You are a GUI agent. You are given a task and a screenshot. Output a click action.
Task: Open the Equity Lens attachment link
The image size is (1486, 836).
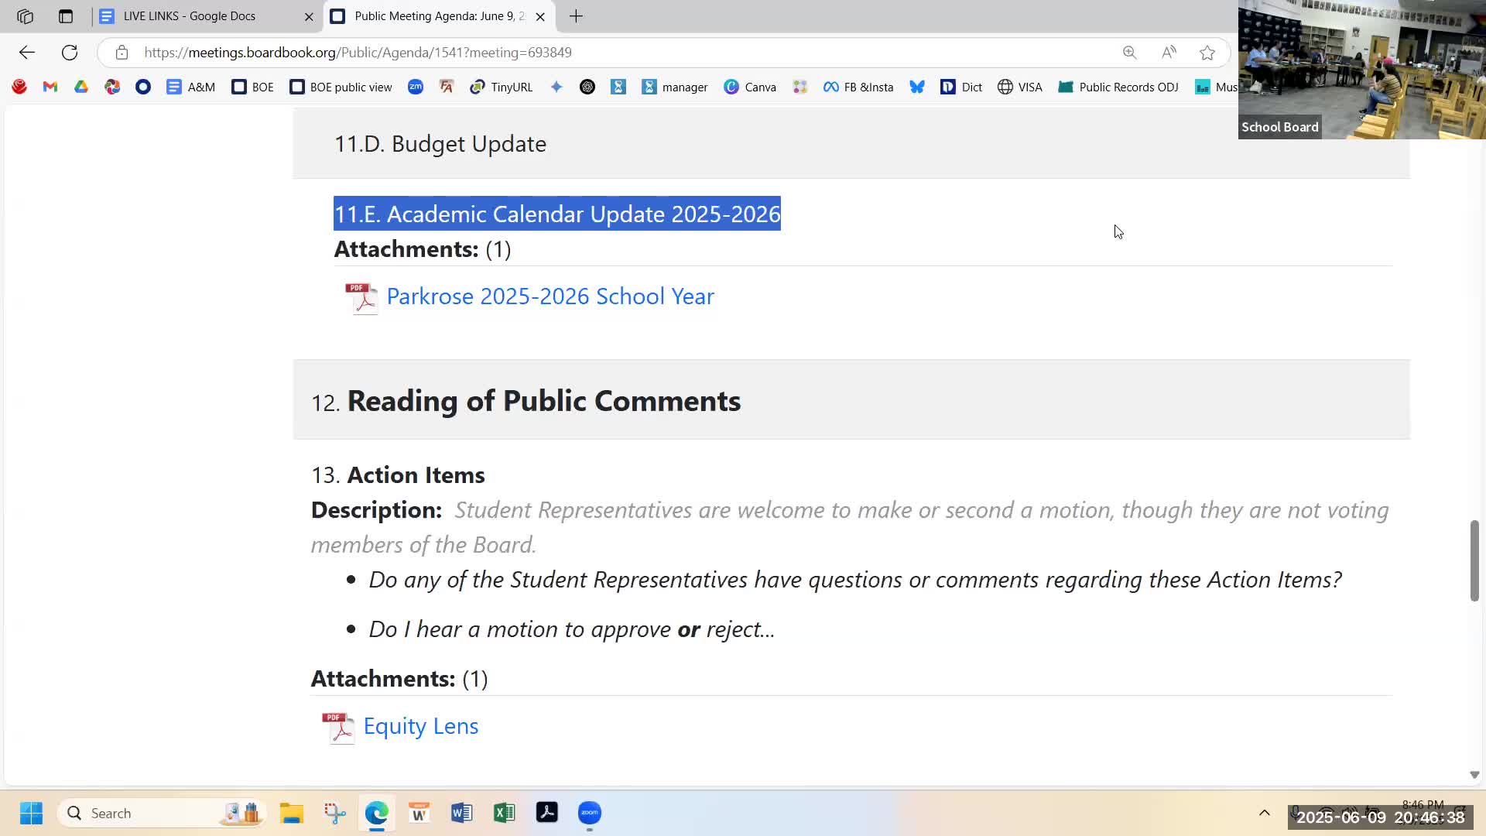tap(421, 726)
